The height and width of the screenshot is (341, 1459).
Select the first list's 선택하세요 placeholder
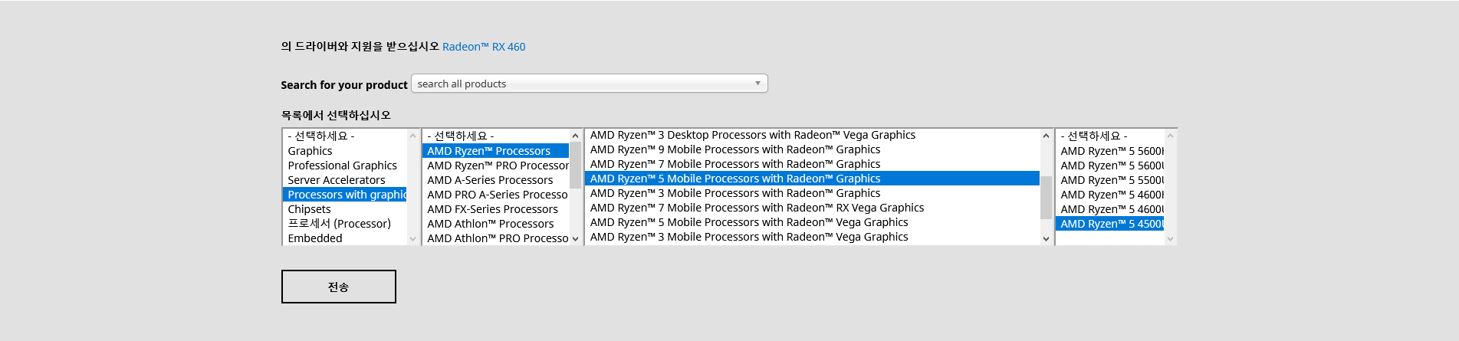click(344, 136)
